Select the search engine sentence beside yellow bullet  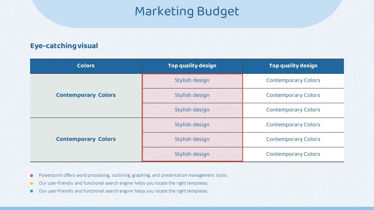124,183
